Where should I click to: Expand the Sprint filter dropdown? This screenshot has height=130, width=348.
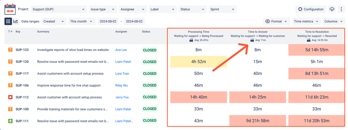pyautogui.click(x=222, y=9)
